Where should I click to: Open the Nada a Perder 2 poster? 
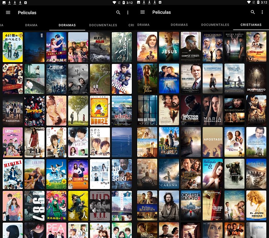pyautogui.click(x=191, y=79)
